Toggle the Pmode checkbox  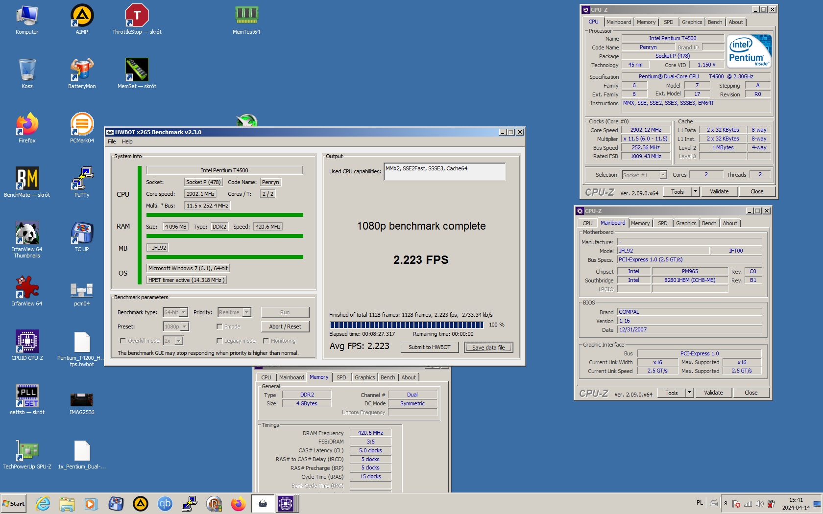coord(219,327)
